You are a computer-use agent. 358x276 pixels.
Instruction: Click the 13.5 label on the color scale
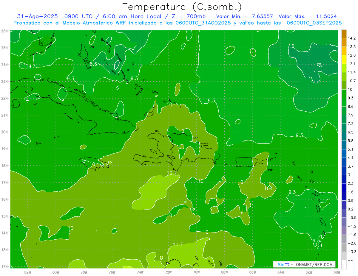pos(352,47)
